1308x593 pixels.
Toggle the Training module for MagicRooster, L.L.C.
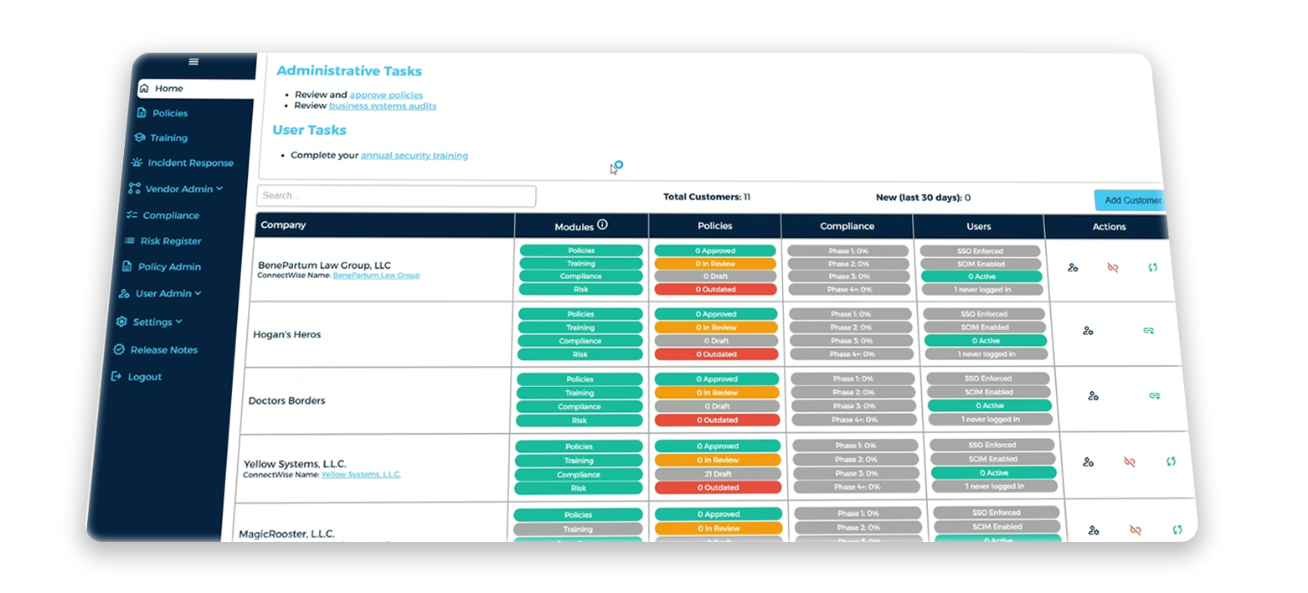[x=578, y=529]
